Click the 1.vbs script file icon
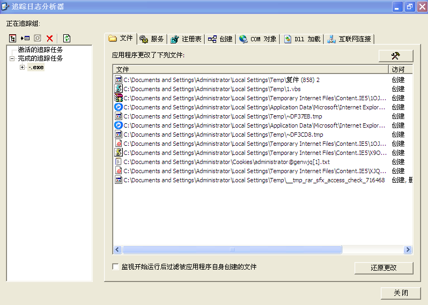 click(118, 88)
